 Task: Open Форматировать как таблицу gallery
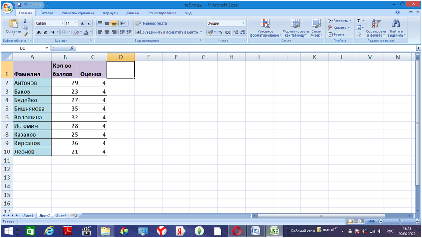296,28
